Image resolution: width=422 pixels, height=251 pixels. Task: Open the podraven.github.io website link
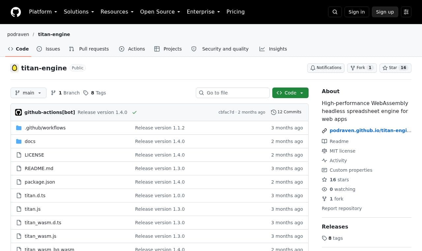click(371, 130)
